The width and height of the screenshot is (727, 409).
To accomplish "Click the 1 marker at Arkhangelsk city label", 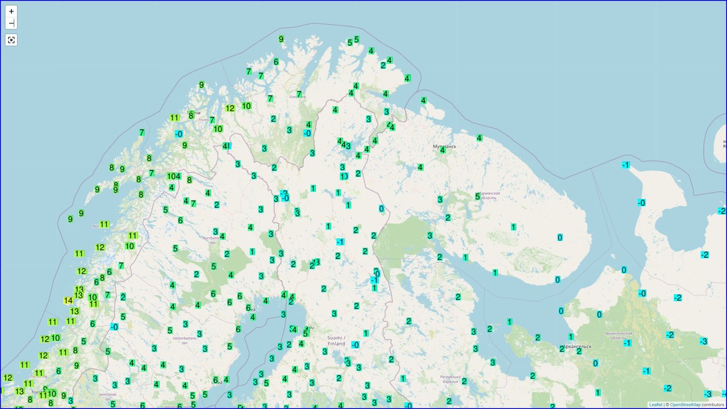I will pos(571,337).
